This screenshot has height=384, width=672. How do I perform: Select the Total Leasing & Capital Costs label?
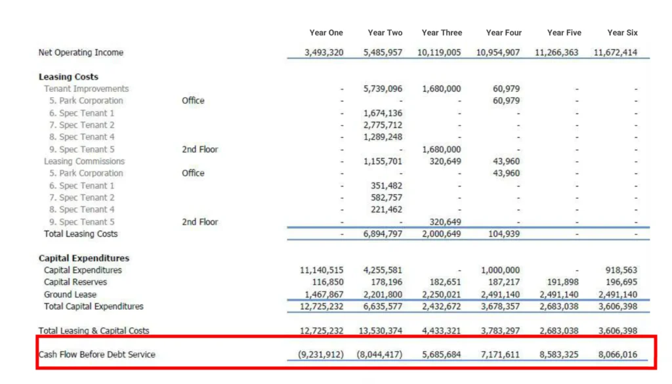[x=94, y=331]
